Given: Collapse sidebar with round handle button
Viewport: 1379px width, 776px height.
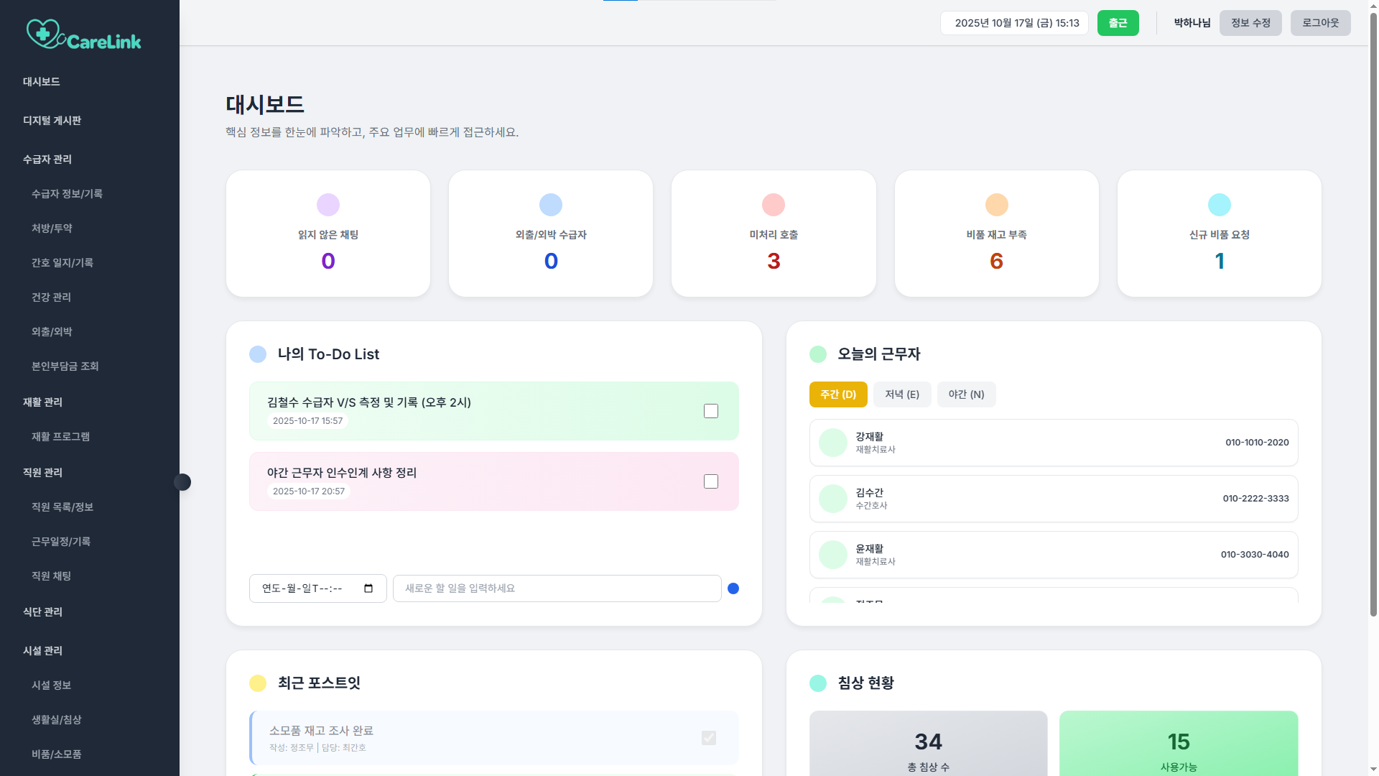Looking at the screenshot, I should [x=182, y=482].
